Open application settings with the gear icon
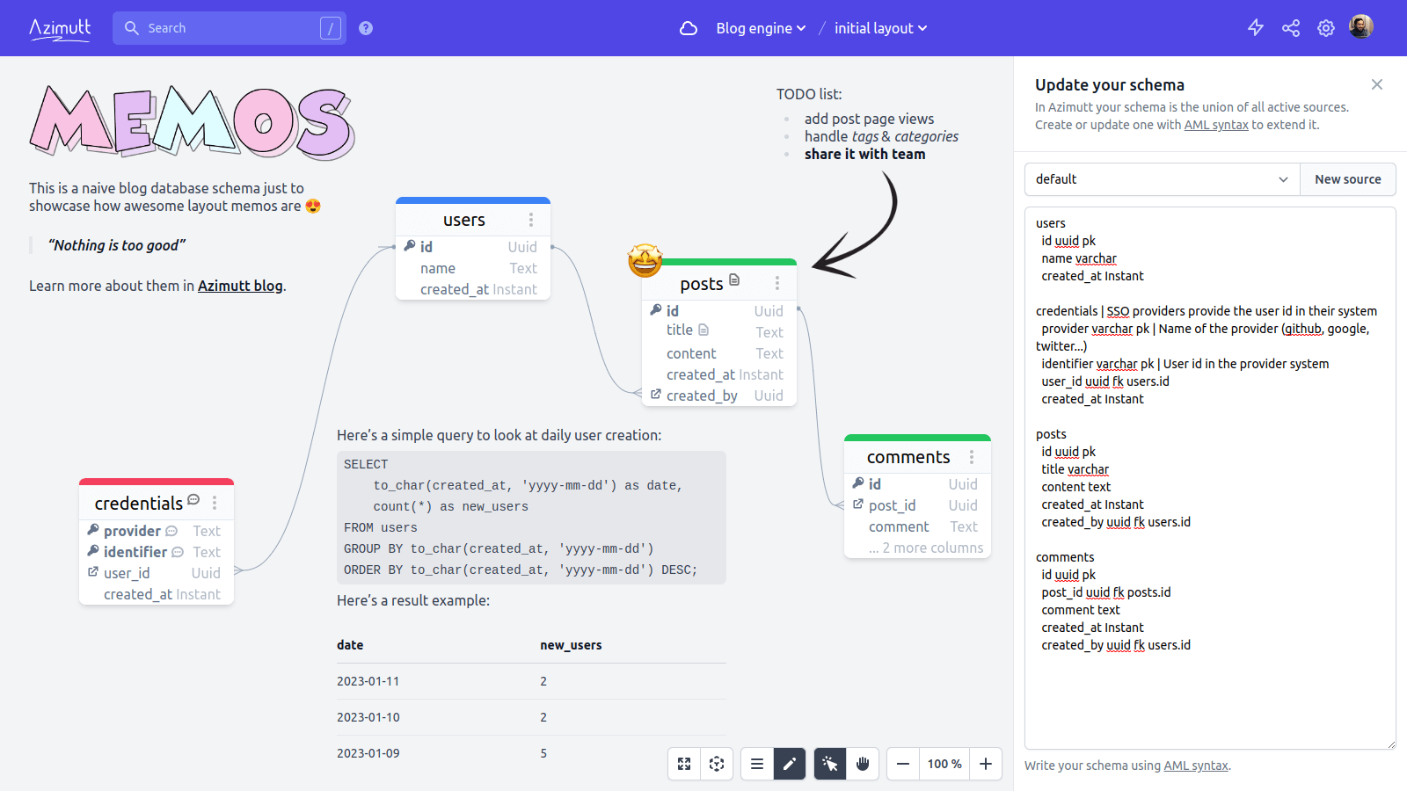The width and height of the screenshot is (1407, 791). tap(1326, 27)
